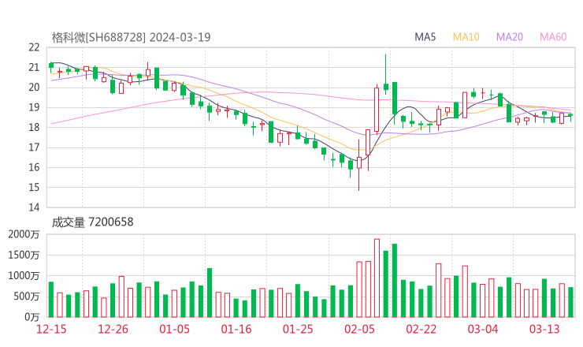Click the title 格科微[SH688728] 2024-03-19
The width and height of the screenshot is (583, 347).
pyautogui.click(x=132, y=37)
